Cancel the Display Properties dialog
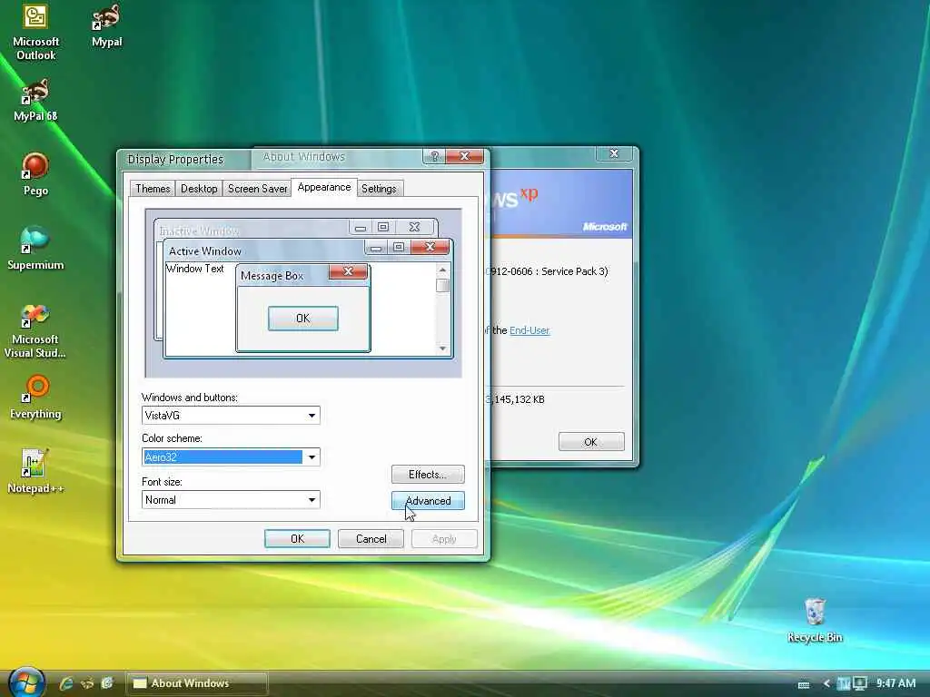Image resolution: width=930 pixels, height=697 pixels. [x=371, y=539]
